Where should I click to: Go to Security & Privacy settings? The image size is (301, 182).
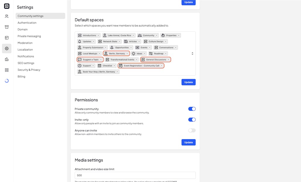pyautogui.click(x=29, y=70)
